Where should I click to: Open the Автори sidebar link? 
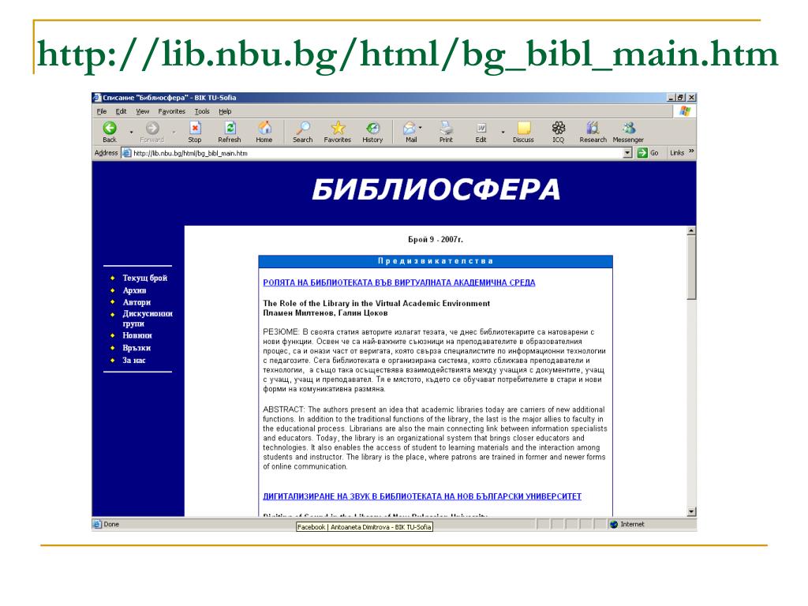pos(137,302)
